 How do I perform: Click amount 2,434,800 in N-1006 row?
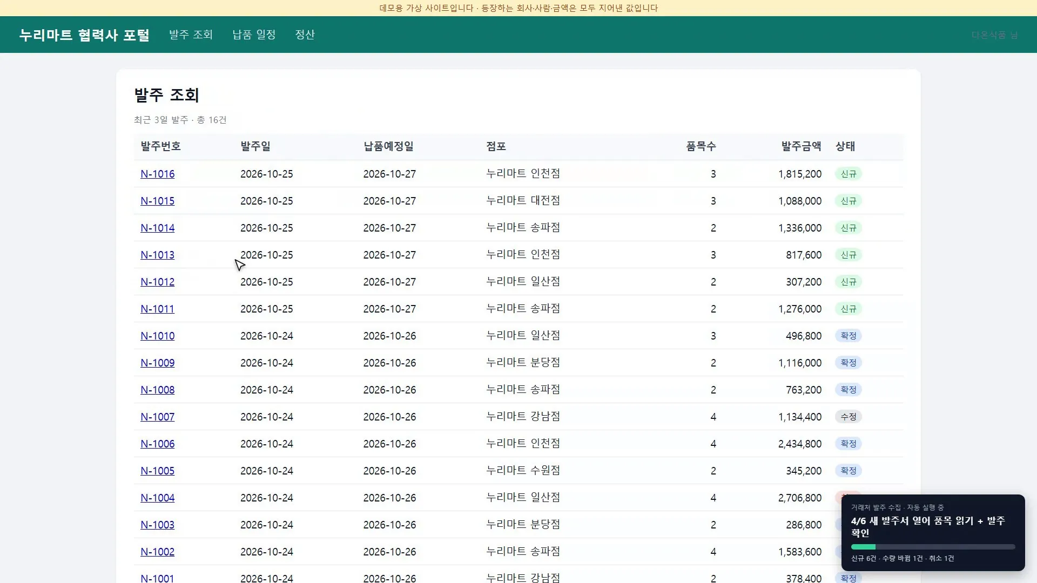[x=799, y=444]
